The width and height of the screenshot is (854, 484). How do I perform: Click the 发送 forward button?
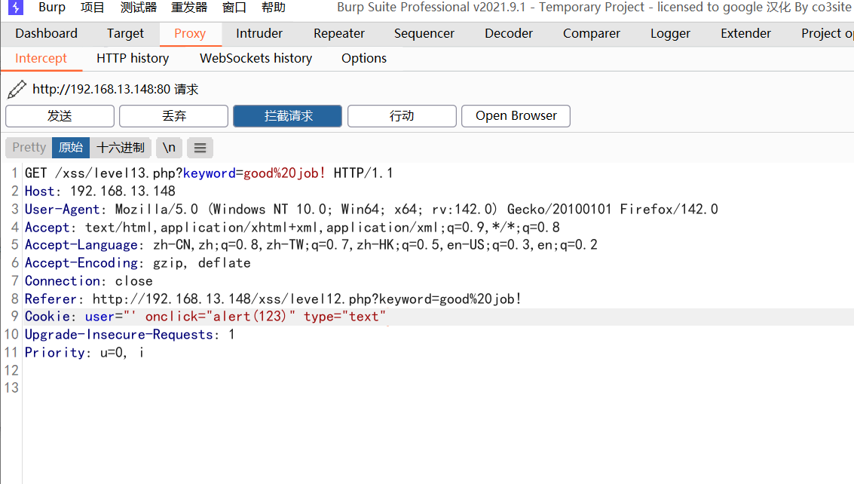click(60, 116)
